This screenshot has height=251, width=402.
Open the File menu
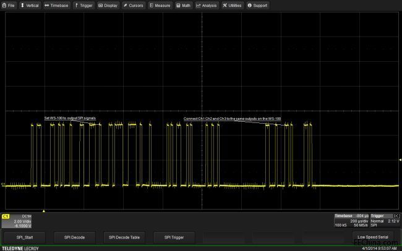[9, 6]
